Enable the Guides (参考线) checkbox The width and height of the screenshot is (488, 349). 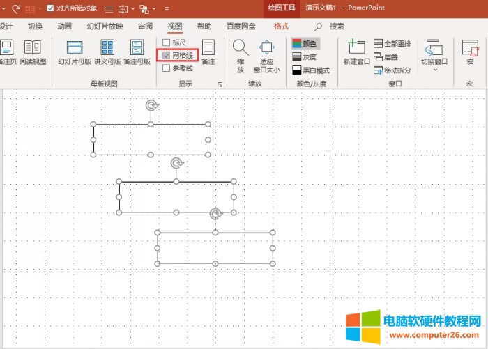[167, 68]
